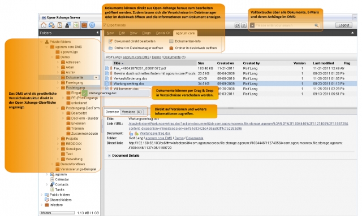362x216 pixels.
Task: Open the Wartungsvertrag.doc document link
Action: (155, 133)
